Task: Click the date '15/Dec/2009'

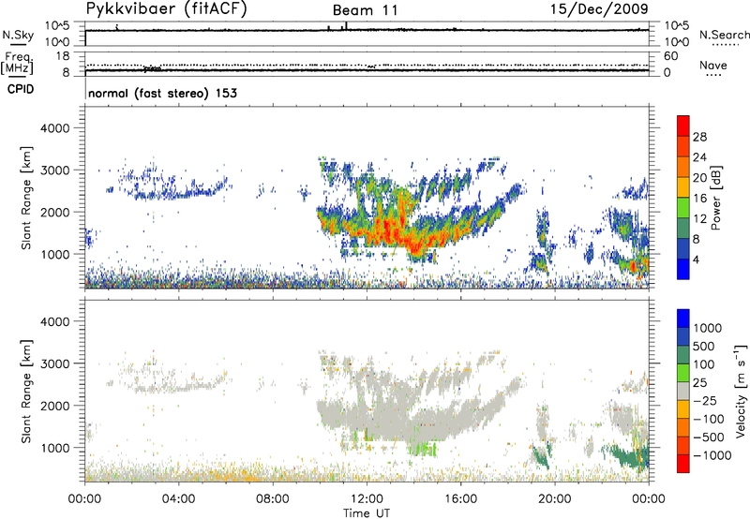Action: (599, 8)
